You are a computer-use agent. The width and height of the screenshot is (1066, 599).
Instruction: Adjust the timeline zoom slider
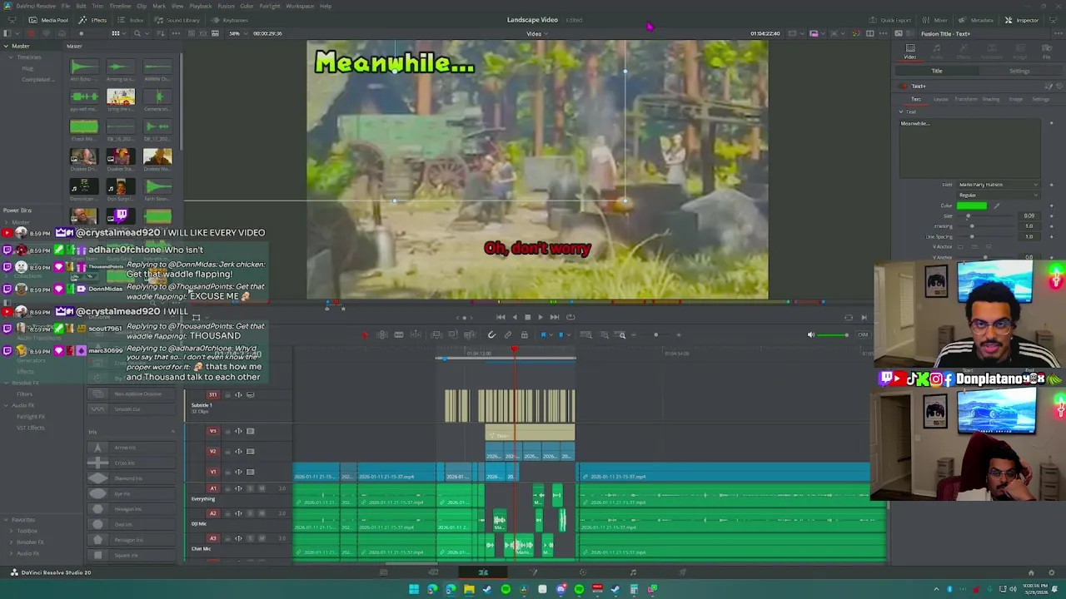pos(658,335)
